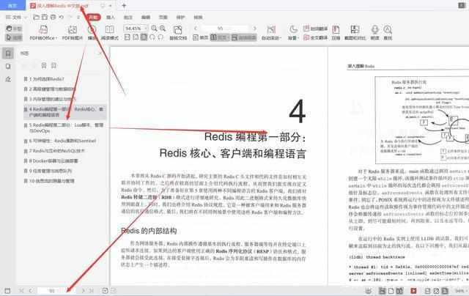The width and height of the screenshot is (469, 296).
Task: Click the PDF转图片 tool
Action: pos(73,32)
